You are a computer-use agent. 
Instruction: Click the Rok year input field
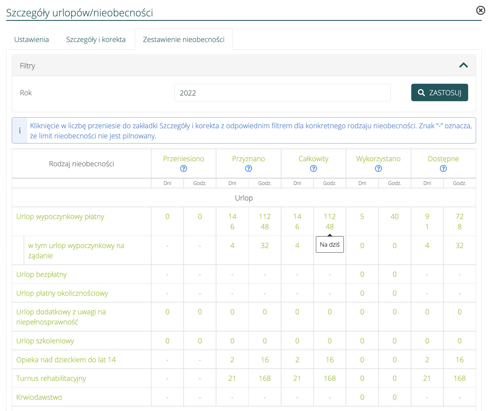(282, 93)
